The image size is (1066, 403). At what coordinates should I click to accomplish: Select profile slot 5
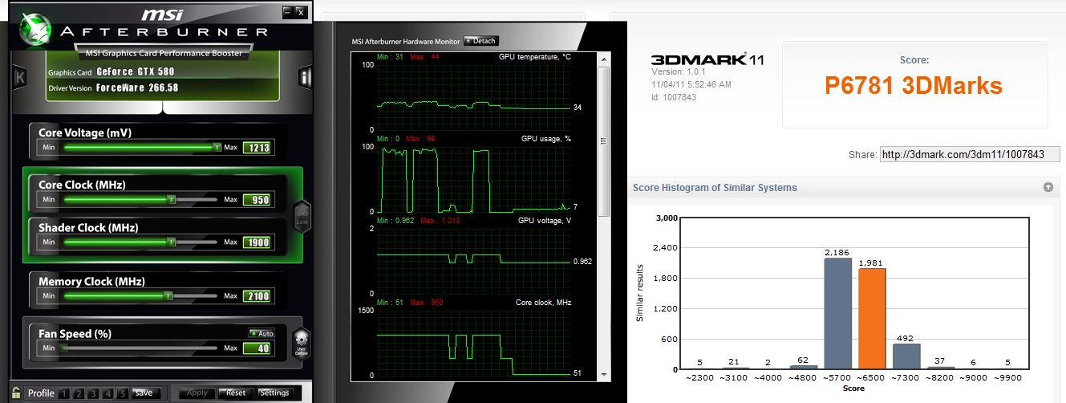(123, 393)
